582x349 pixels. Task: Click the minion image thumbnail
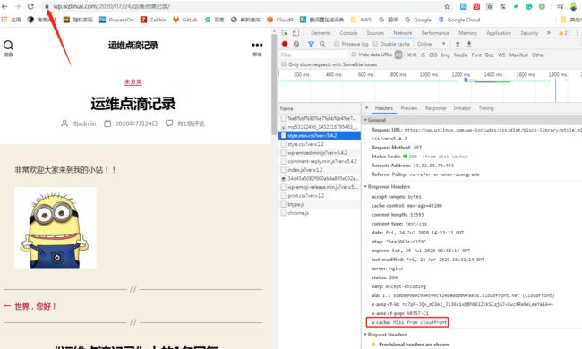(56, 227)
